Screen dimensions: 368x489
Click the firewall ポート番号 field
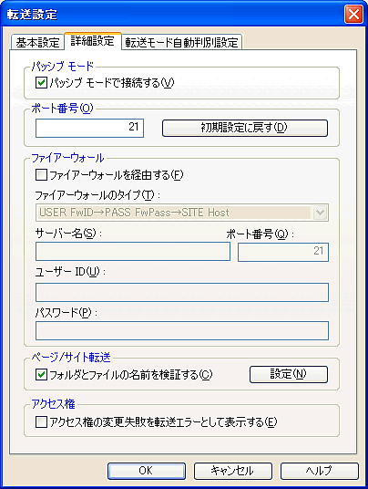click(283, 253)
